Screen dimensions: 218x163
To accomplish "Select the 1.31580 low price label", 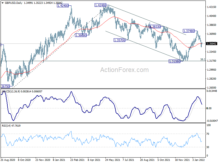I will tap(174, 61).
